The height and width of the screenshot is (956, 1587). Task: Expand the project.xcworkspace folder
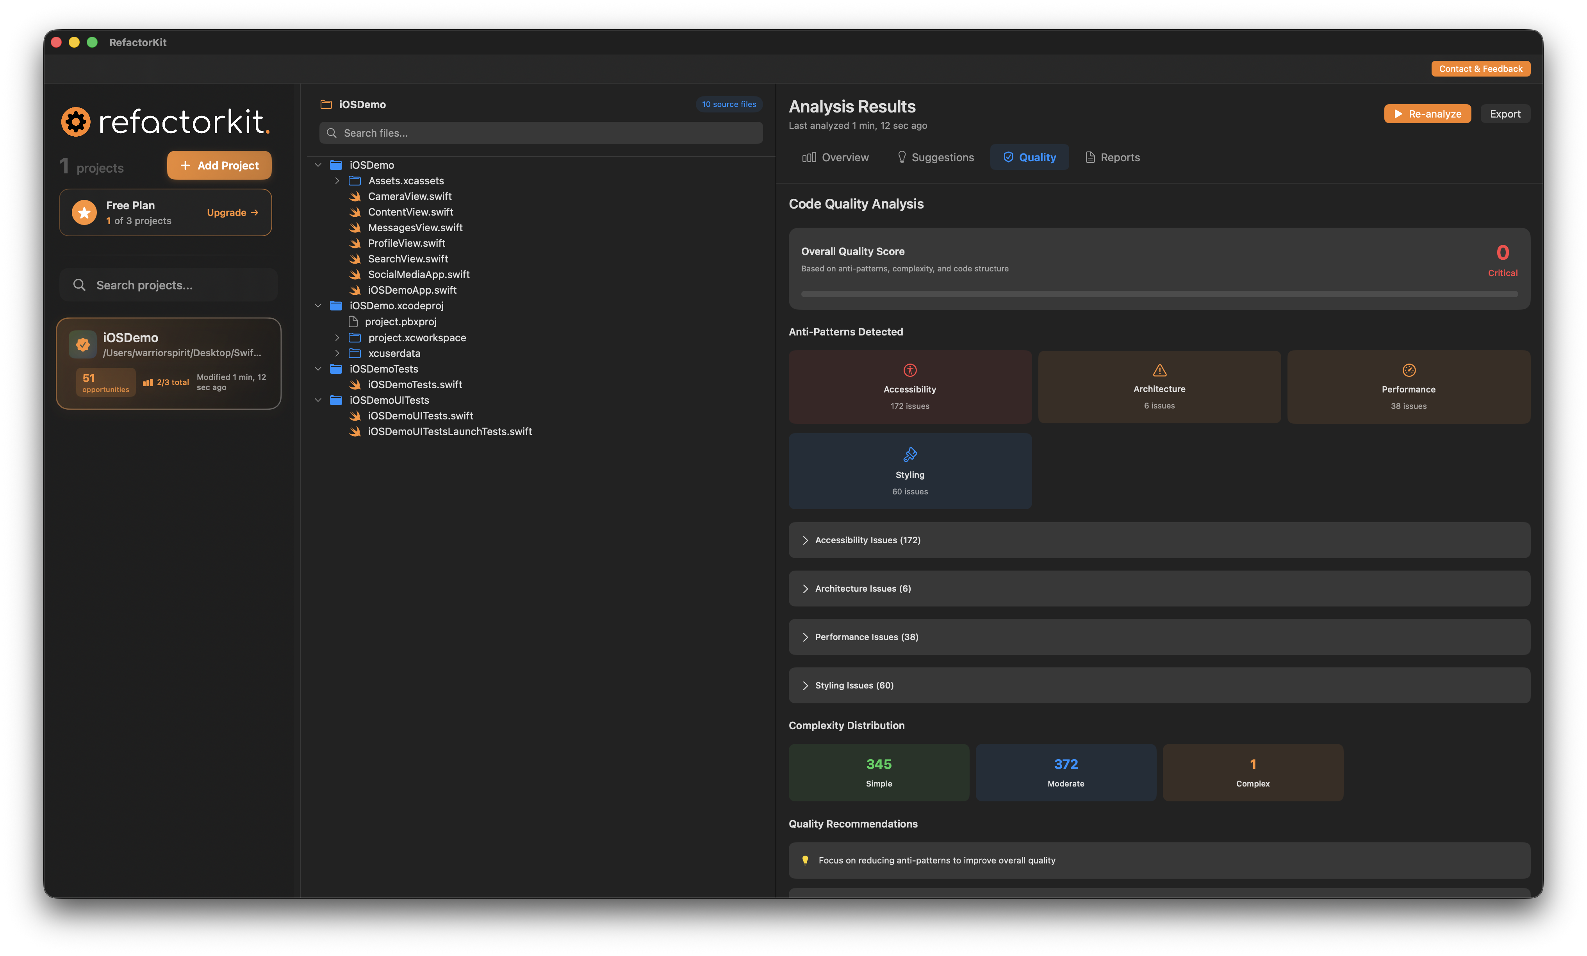pos(337,337)
